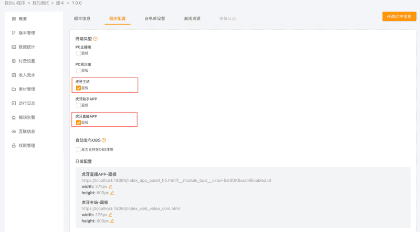Open 付费设置 in the sidebar menu
Viewport: 420px width, 232px height.
point(27,61)
